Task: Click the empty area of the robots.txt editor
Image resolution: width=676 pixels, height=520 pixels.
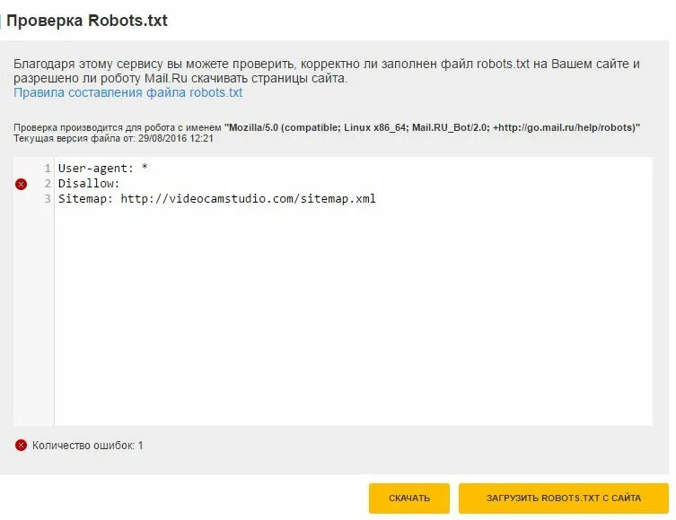Action: (353, 314)
